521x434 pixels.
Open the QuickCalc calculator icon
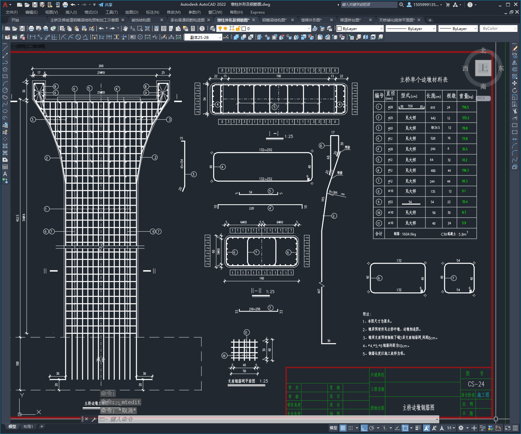pos(193,28)
